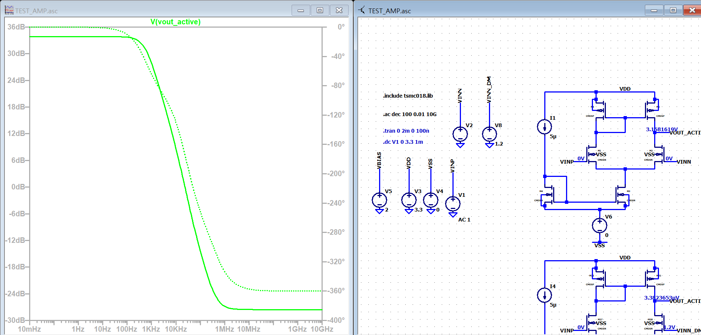Close the waveform plot window
This screenshot has width=701, height=335.
pyautogui.click(x=339, y=10)
